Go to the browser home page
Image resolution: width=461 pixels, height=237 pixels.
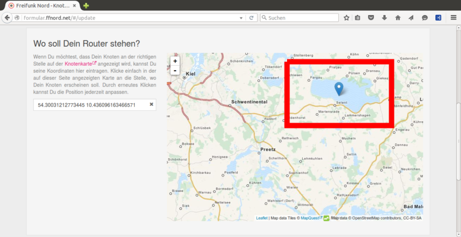398,17
